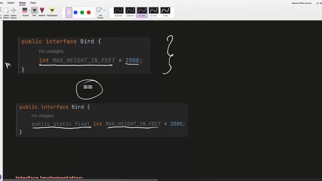Select the Lasso Select tool
322x181 pixels.
tap(6, 13)
